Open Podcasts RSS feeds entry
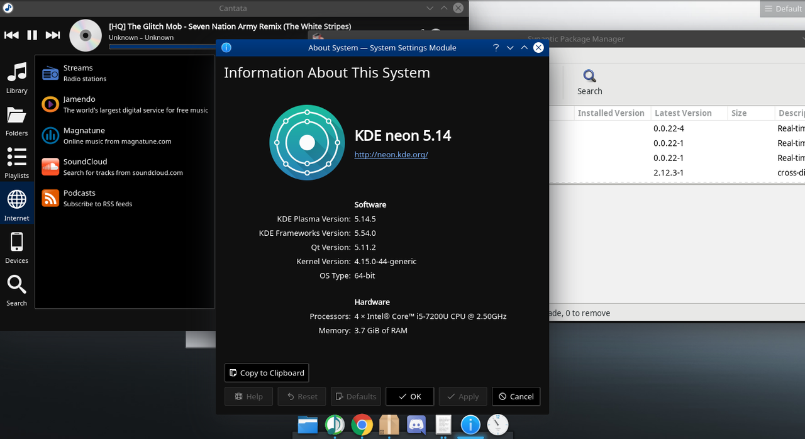Screen dimensions: 805x439 (125, 198)
